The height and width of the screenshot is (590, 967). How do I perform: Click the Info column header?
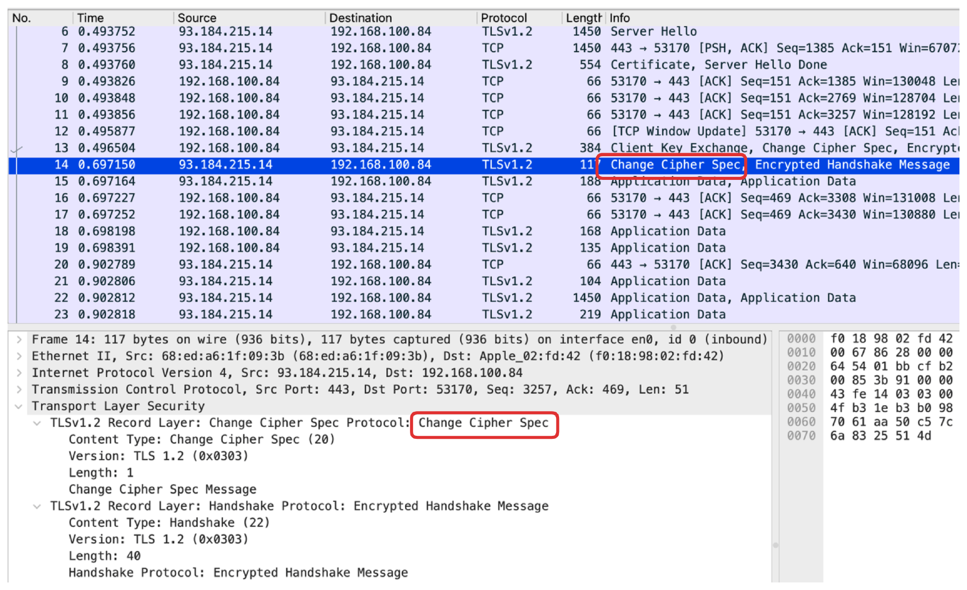tap(619, 18)
